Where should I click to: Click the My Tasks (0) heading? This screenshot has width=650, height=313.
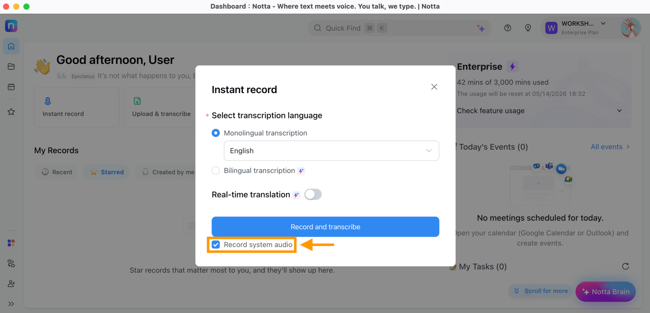click(483, 267)
